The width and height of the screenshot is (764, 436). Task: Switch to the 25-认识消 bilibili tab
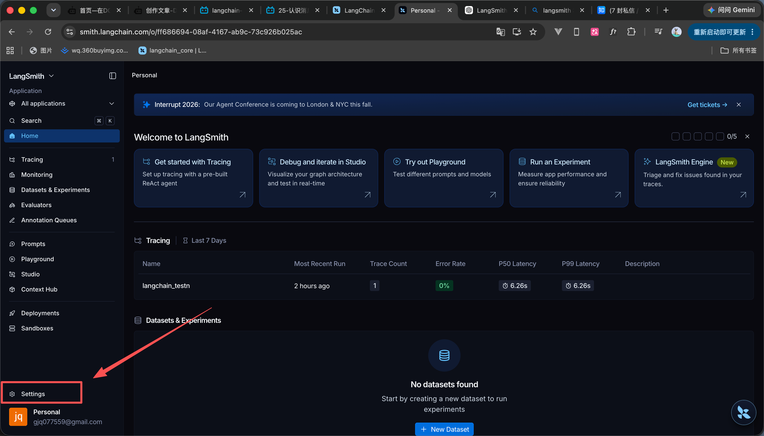click(x=293, y=10)
